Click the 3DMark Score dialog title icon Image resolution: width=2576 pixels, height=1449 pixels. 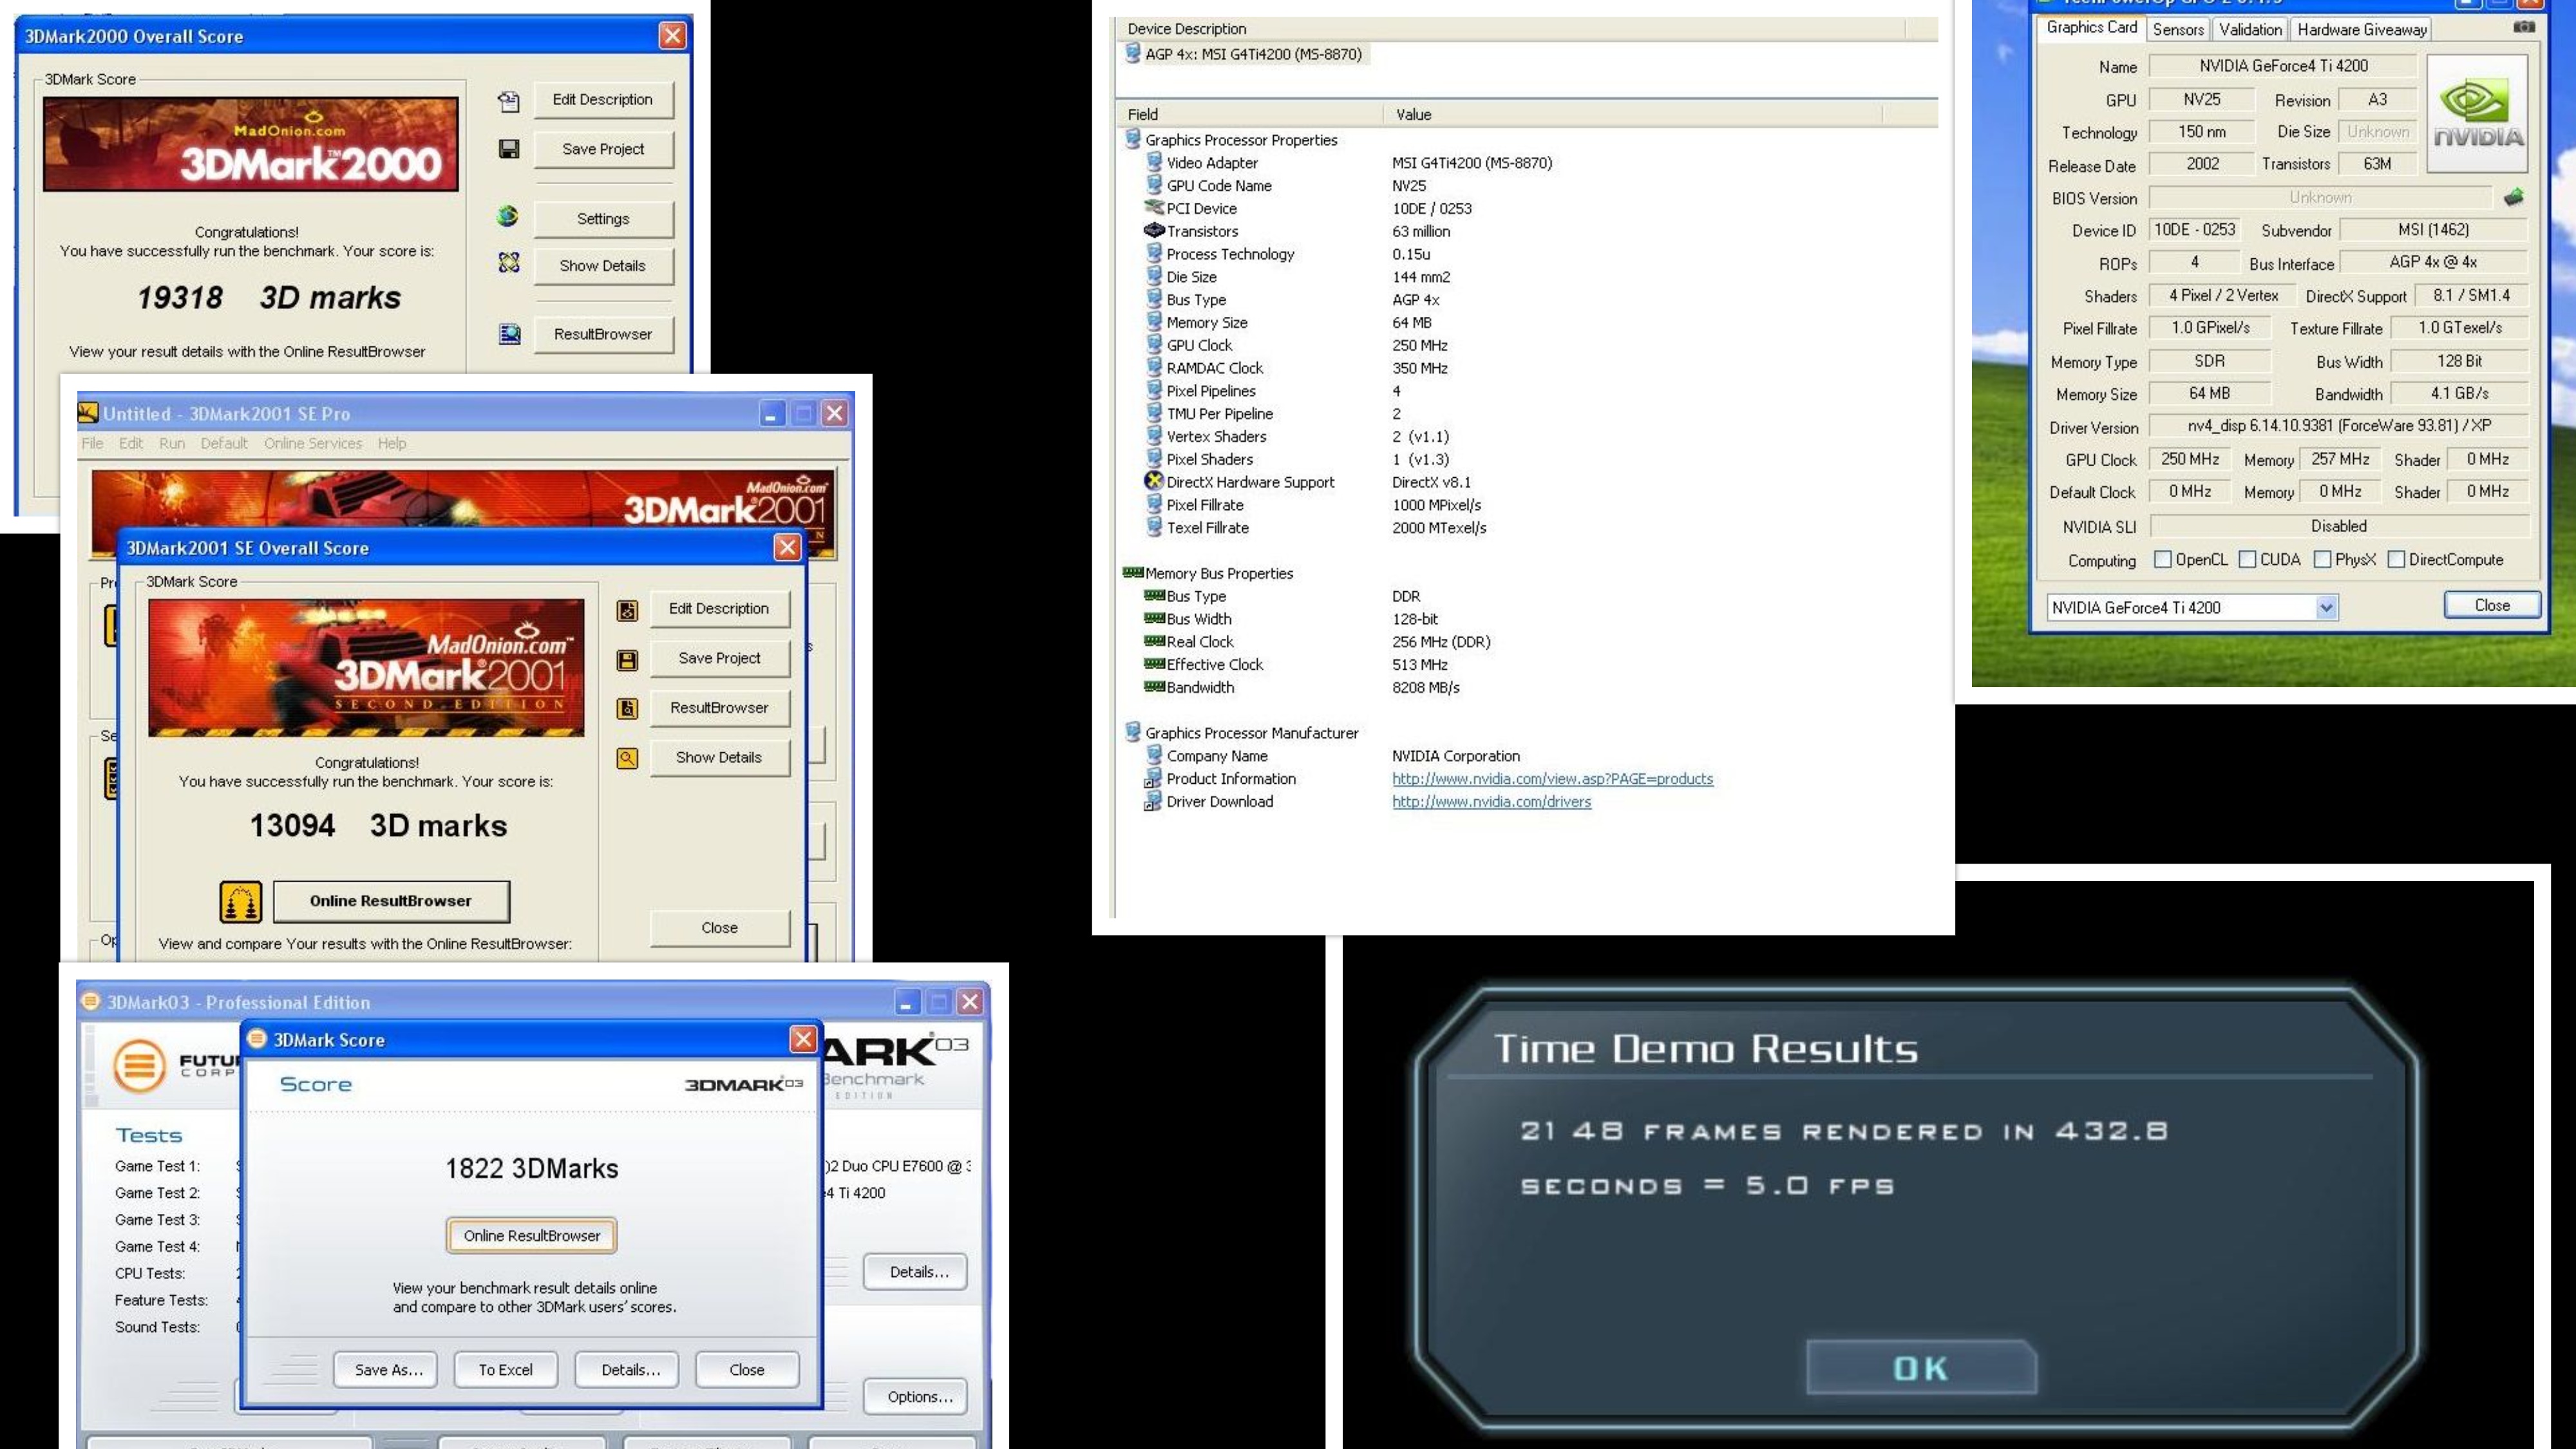257,1039
